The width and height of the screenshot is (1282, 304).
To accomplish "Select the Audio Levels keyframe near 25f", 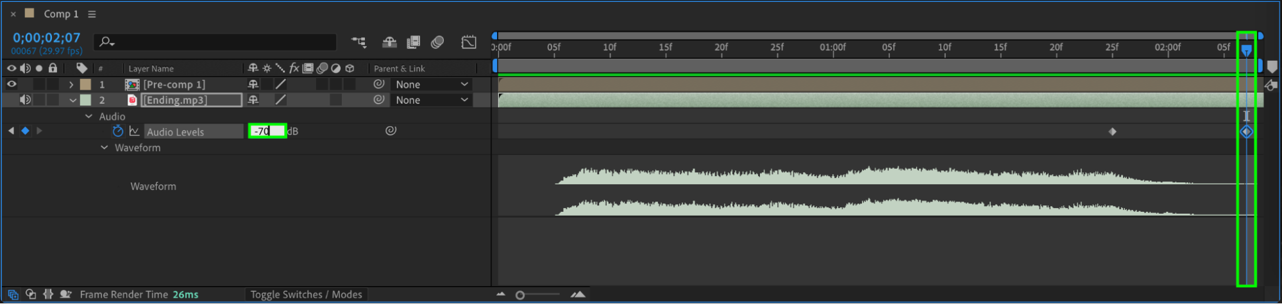I will click(1113, 132).
